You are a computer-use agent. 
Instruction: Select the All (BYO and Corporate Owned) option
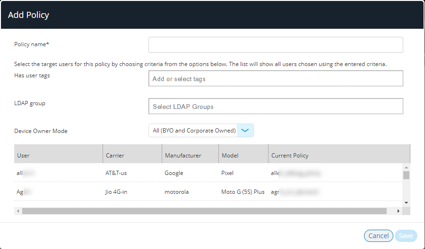point(194,131)
